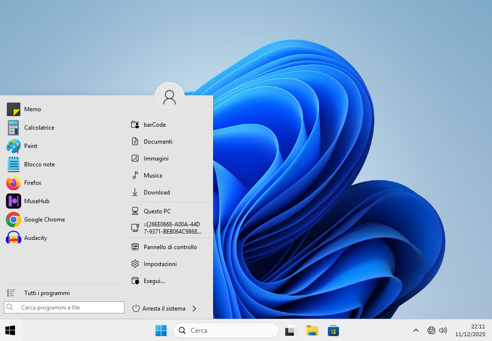Click the Impostazioni gear icon
492x341 pixels.
[135, 264]
